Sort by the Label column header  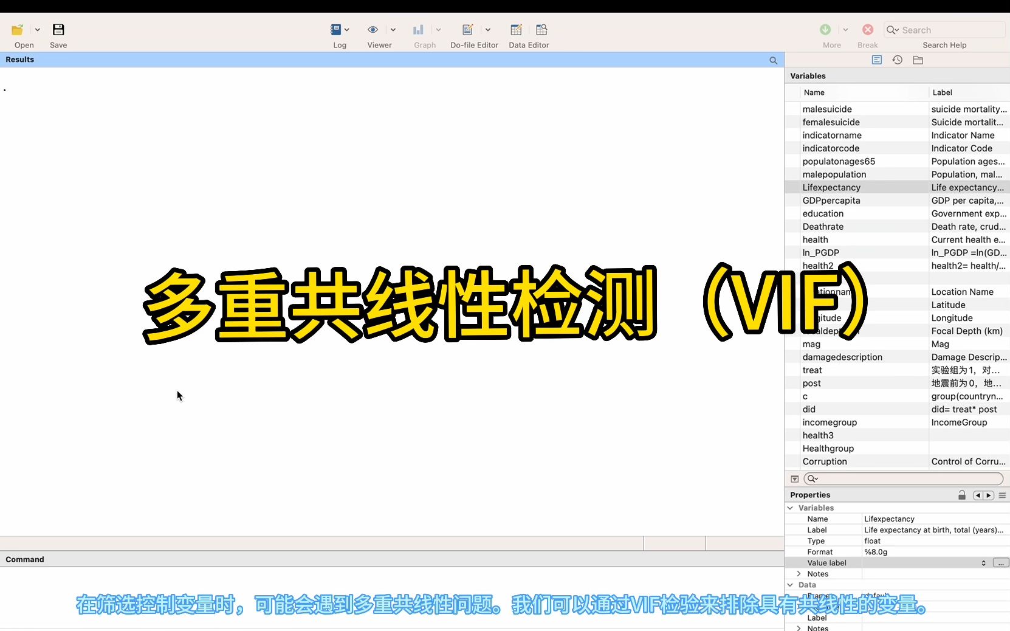pos(942,92)
